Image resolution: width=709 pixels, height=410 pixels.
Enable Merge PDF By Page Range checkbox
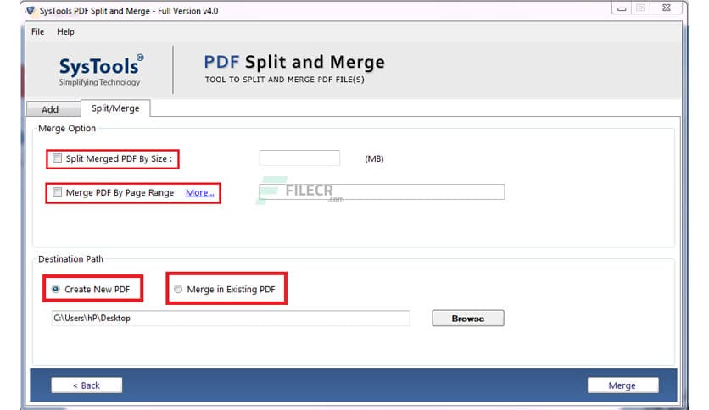57,192
